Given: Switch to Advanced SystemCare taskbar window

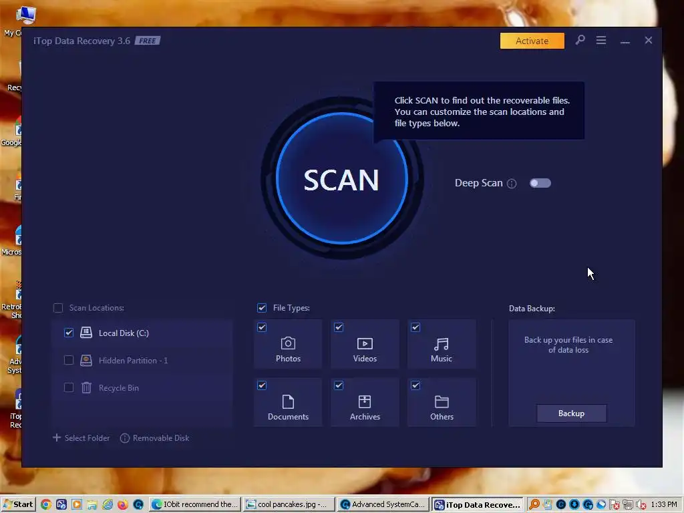Looking at the screenshot, I should click(x=383, y=505).
